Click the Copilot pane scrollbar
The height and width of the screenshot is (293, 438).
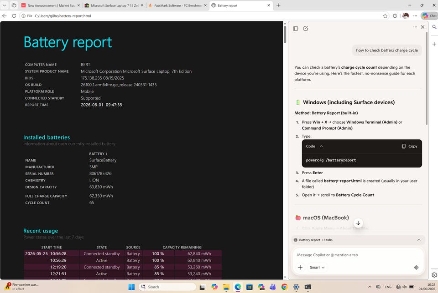[427, 78]
